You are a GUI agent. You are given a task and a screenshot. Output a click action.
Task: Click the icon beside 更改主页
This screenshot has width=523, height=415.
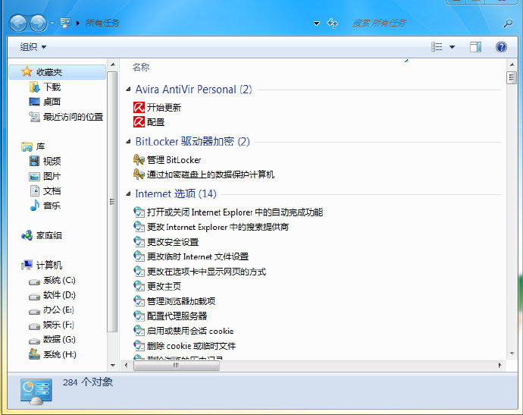pos(139,286)
